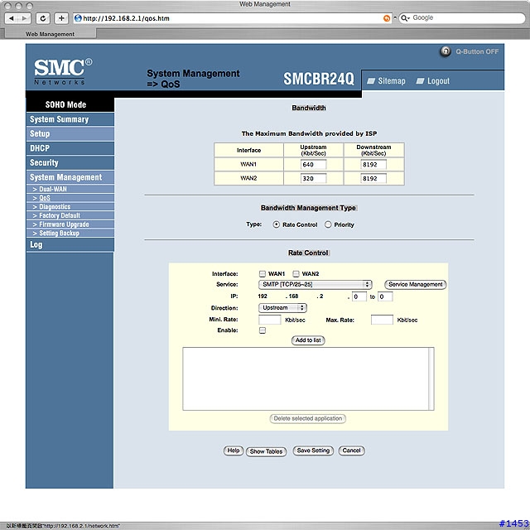This screenshot has height=530, width=530.
Task: Open the Setup sidebar menu
Action: [x=70, y=134]
